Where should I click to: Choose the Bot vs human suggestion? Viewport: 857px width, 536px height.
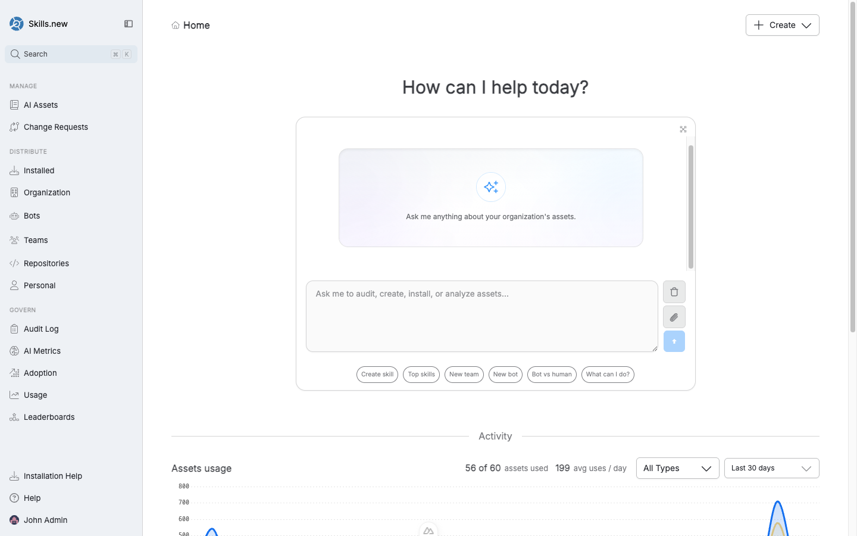coord(551,375)
